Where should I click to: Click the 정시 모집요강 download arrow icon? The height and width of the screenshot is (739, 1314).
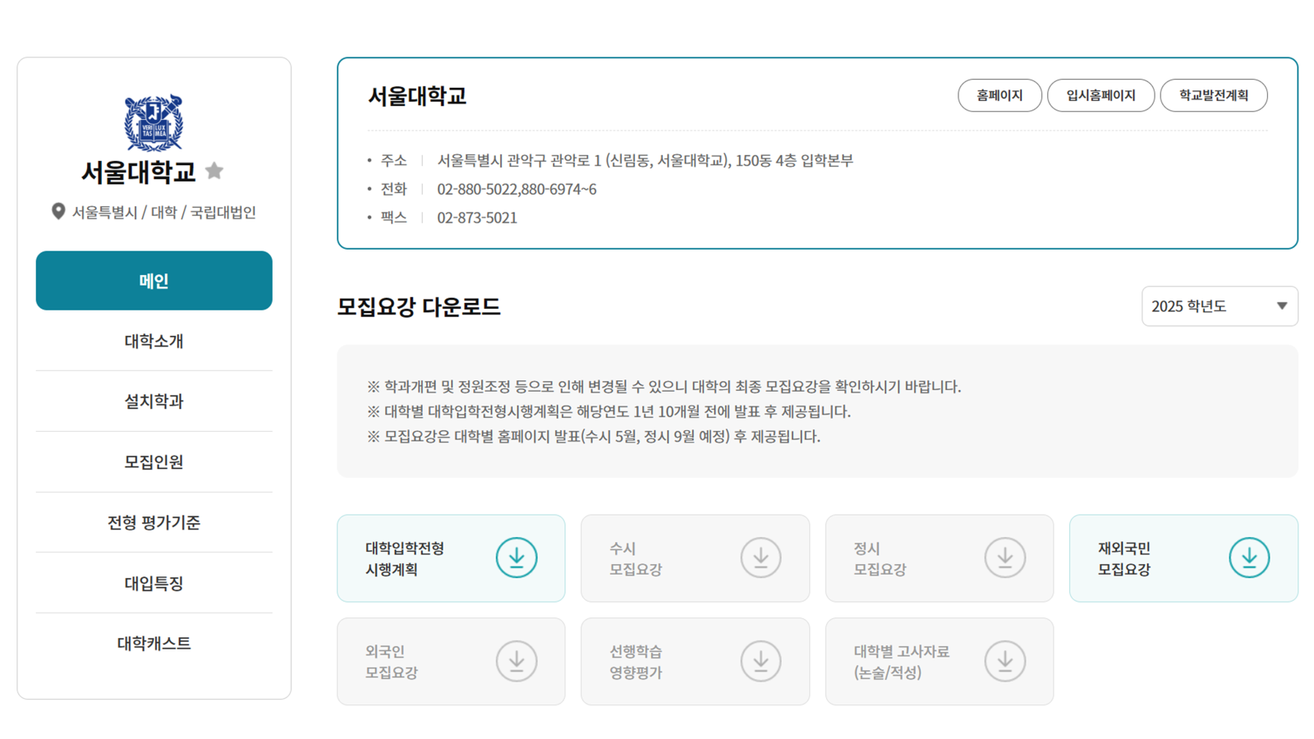1005,558
